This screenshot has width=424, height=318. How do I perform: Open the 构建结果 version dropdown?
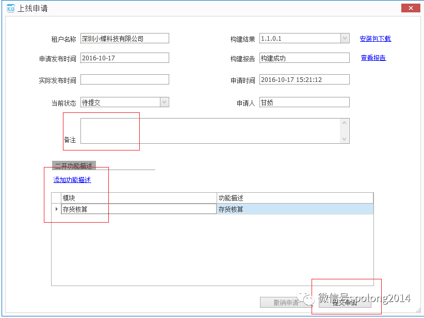[x=345, y=39]
